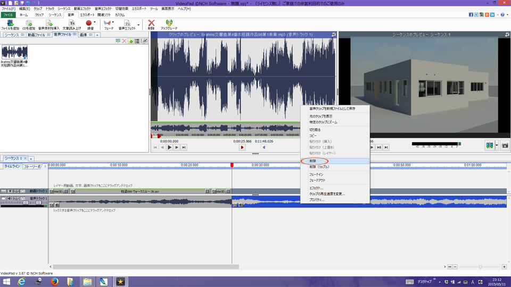Open the ファイル(F) menu
Viewport: 511px width, 287px height.
pos(8,9)
